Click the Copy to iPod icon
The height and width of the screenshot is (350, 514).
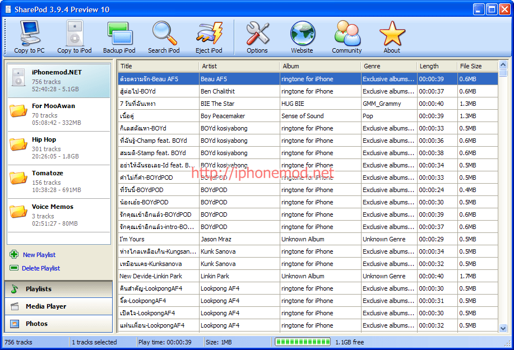click(75, 33)
